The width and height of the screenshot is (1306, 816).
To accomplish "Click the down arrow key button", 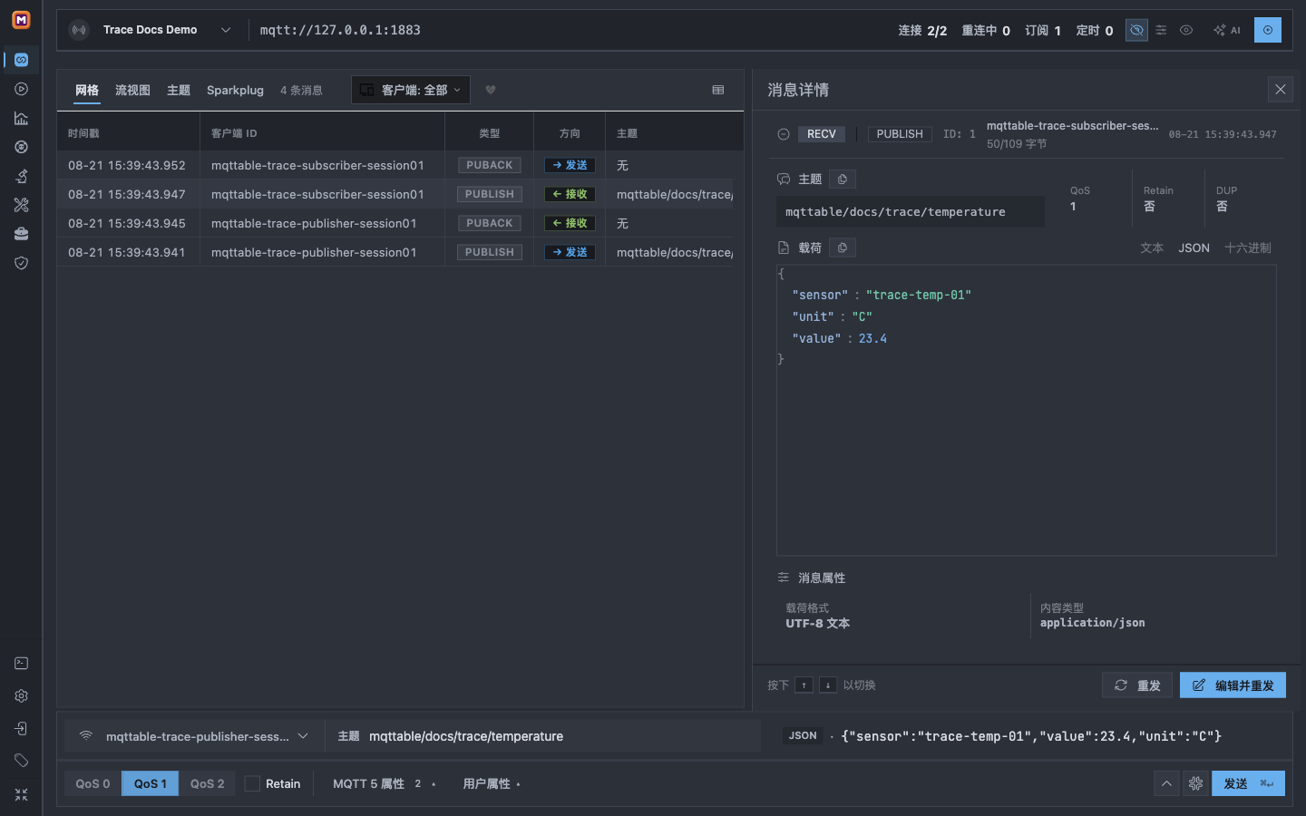I will (x=828, y=685).
